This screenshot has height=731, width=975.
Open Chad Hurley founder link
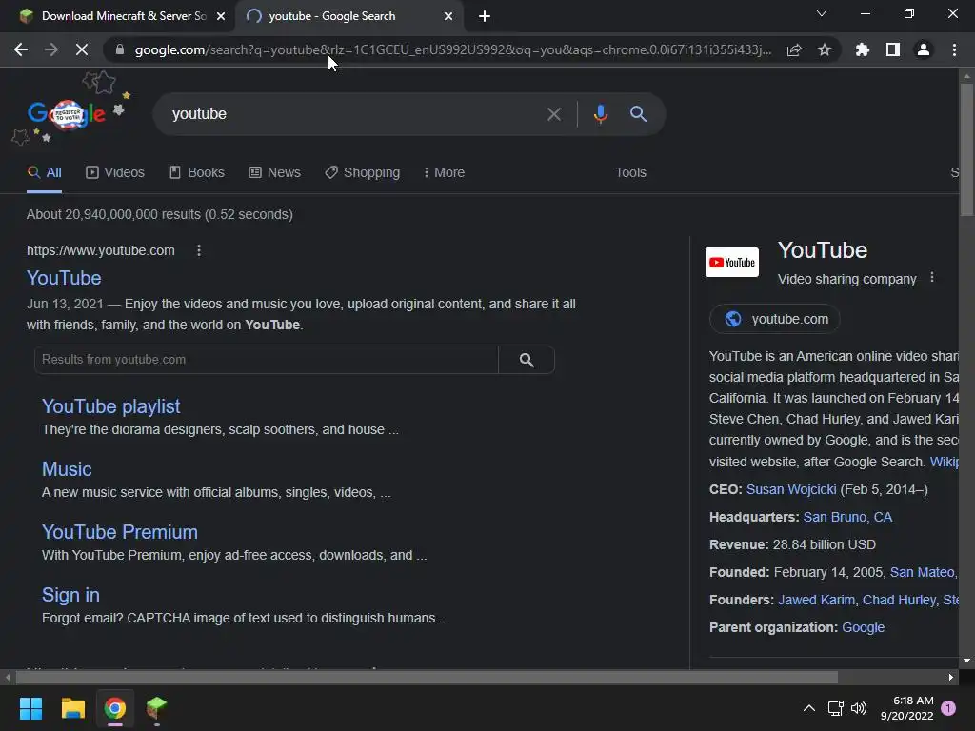click(x=899, y=600)
